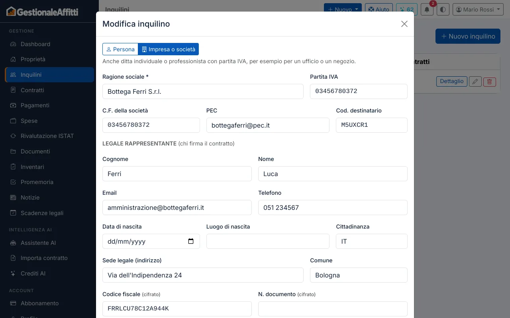This screenshot has height=318, width=510.
Task: Select the Persona tenant type
Action: click(120, 49)
